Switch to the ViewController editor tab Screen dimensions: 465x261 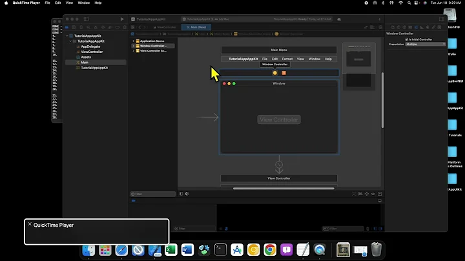click(164, 27)
